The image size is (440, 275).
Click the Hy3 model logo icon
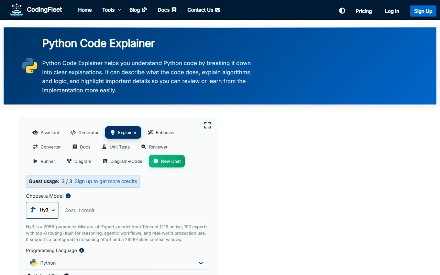click(33, 210)
